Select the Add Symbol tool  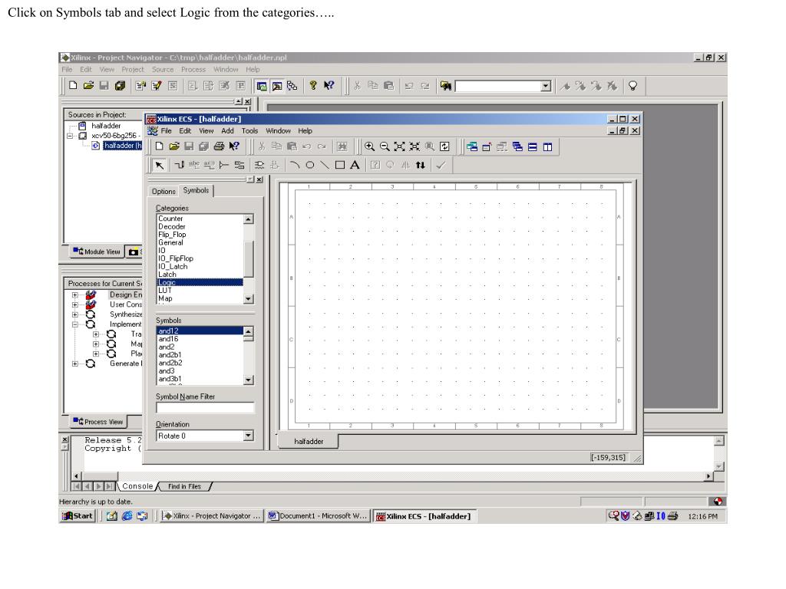tap(259, 165)
